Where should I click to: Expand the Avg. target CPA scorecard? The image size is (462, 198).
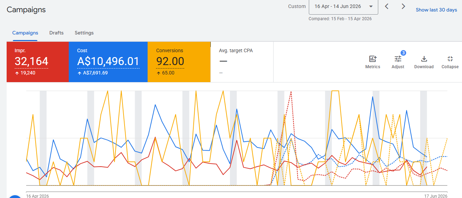click(x=242, y=62)
